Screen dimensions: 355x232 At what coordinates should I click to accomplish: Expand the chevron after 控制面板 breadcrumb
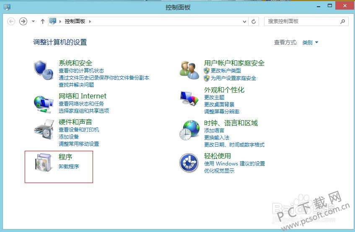(90, 21)
